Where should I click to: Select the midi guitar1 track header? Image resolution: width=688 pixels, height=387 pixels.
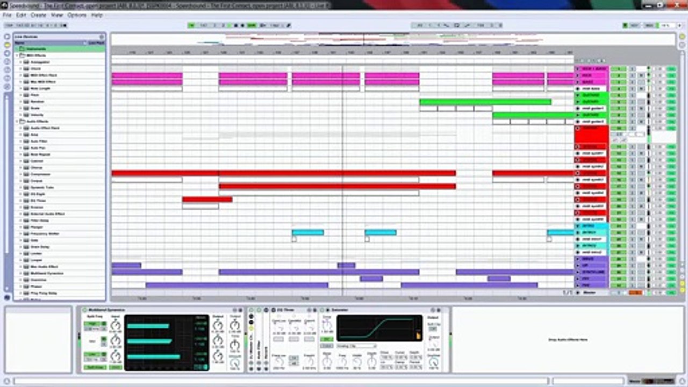[x=592, y=108]
